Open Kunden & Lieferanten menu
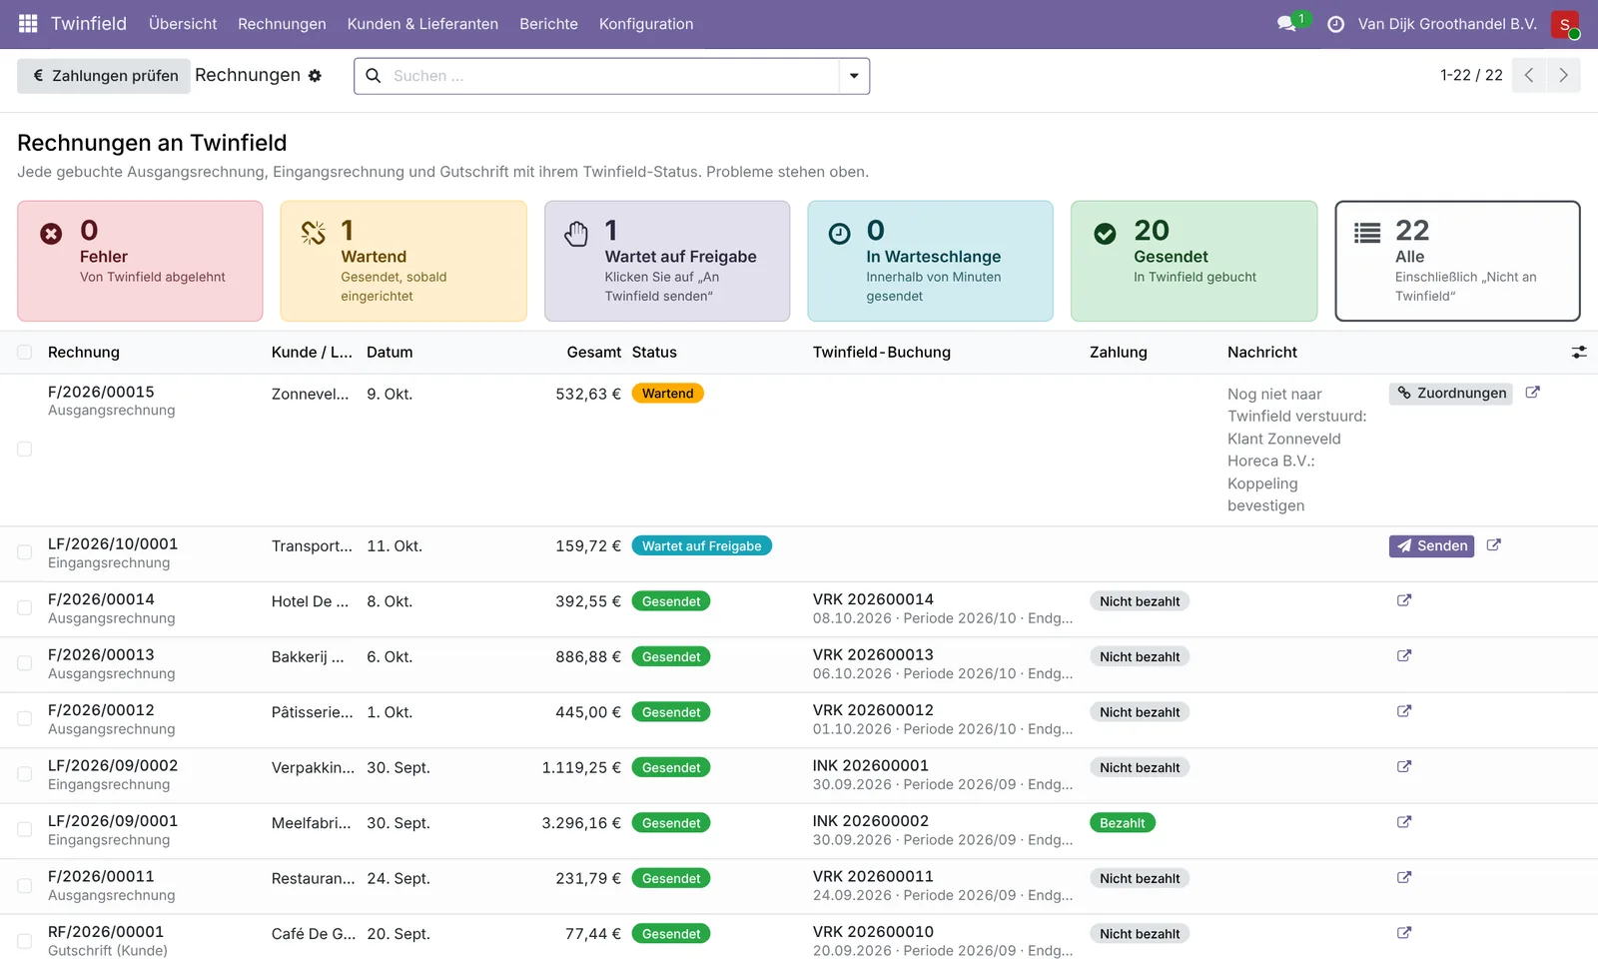Viewport: 1598px width, 959px height. click(x=422, y=24)
